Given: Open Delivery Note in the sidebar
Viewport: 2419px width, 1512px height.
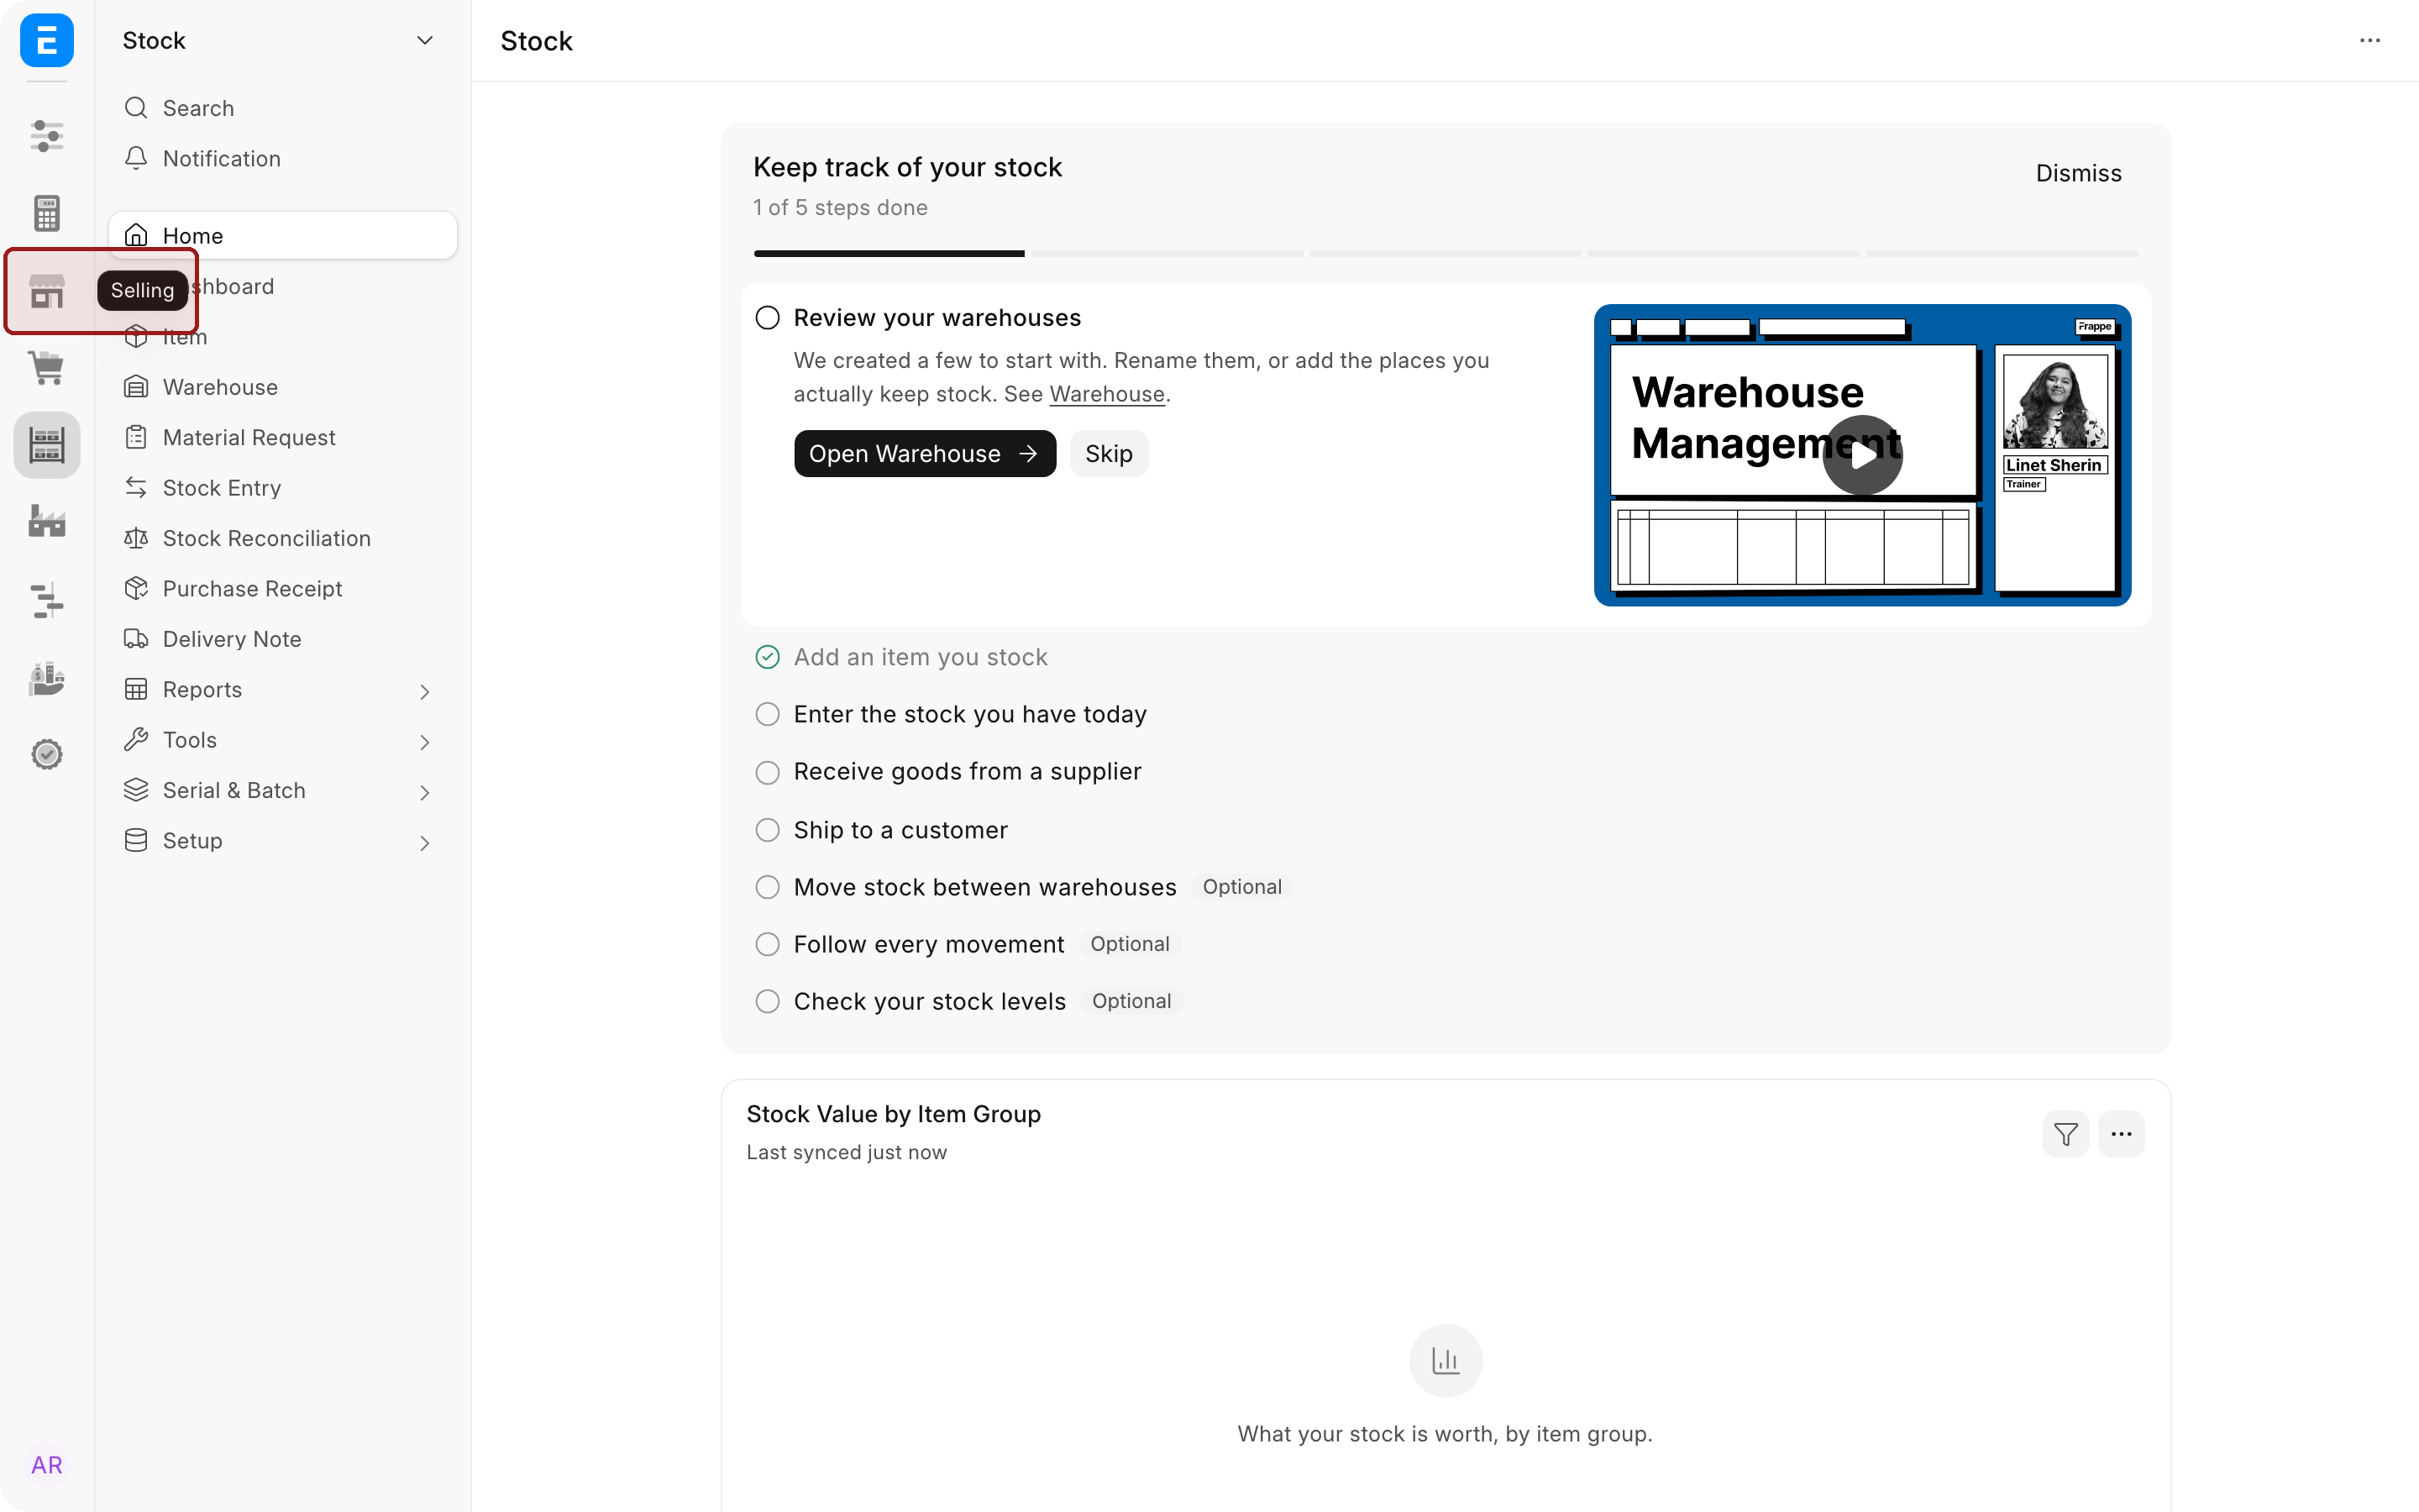Looking at the screenshot, I should point(283,638).
